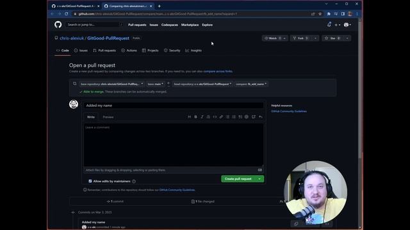Bookmark this page with the star icon
Screen dimensions: 410x230
320,14
